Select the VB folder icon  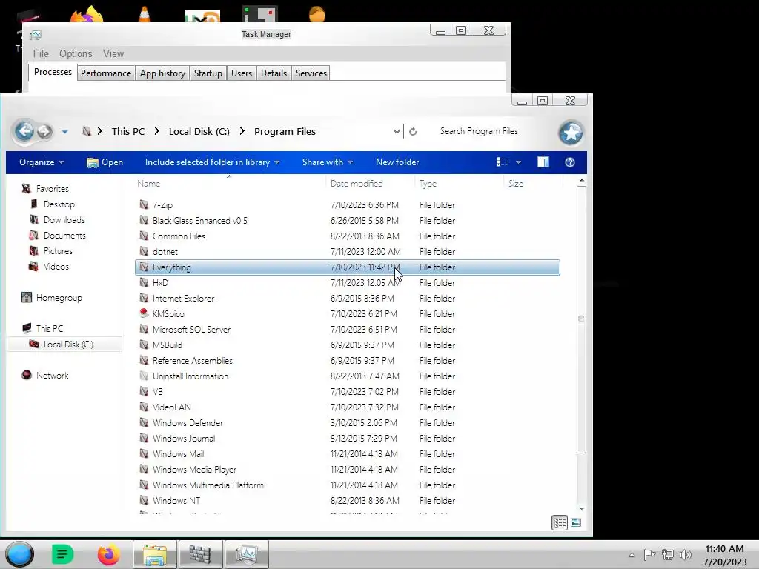[x=144, y=391]
